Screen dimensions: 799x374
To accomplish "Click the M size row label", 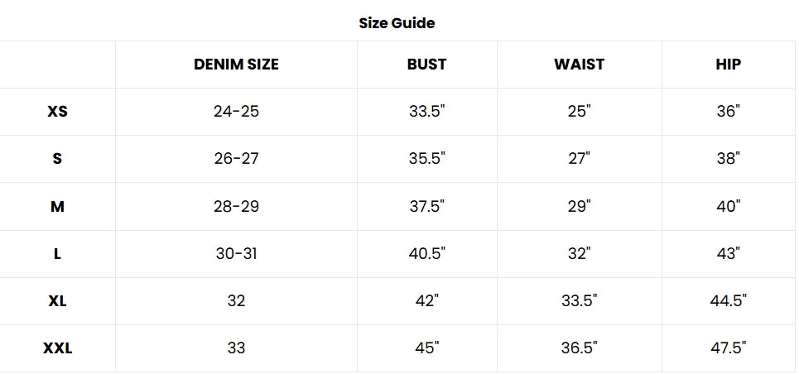I will tap(57, 206).
